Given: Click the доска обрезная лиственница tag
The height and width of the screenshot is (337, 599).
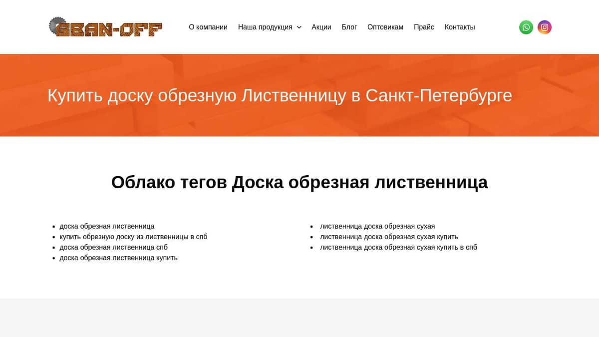Looking at the screenshot, I should point(107,226).
